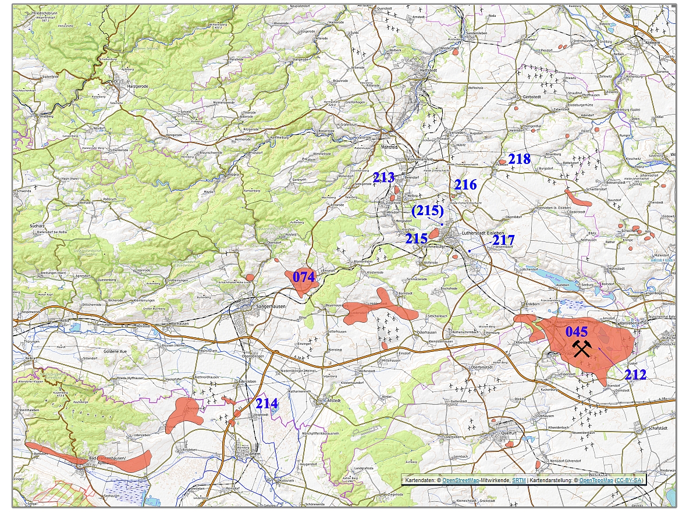Open the SRTM attribution link

[518, 480]
